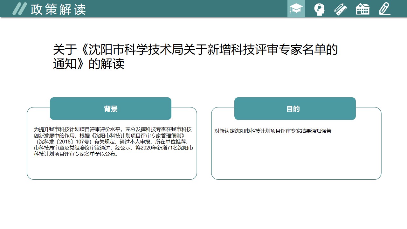Select the 政策解读 header title
Viewport: 407px width, 229px height.
(x=58, y=10)
